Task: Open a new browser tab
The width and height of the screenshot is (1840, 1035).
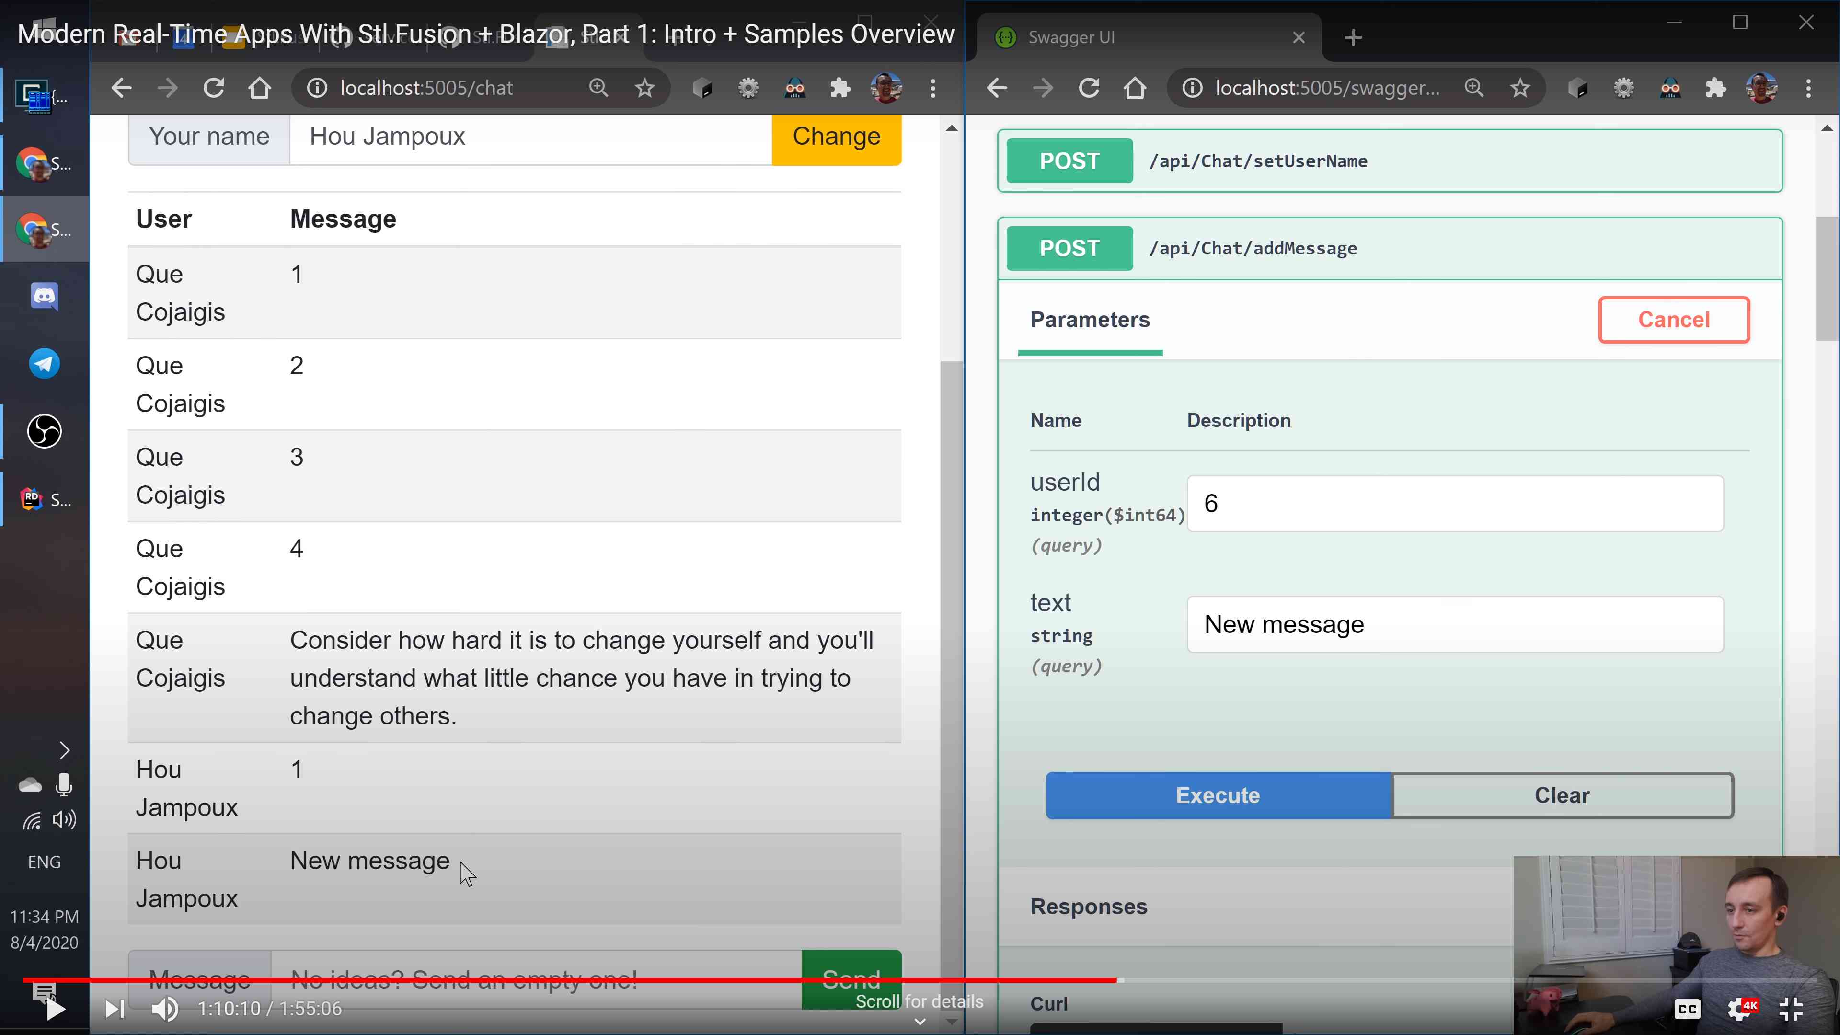Action: tap(1354, 37)
